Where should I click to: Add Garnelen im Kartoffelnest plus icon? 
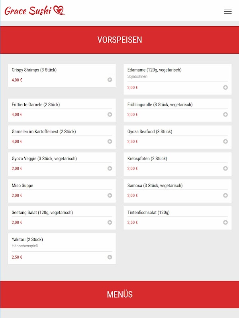110,142
